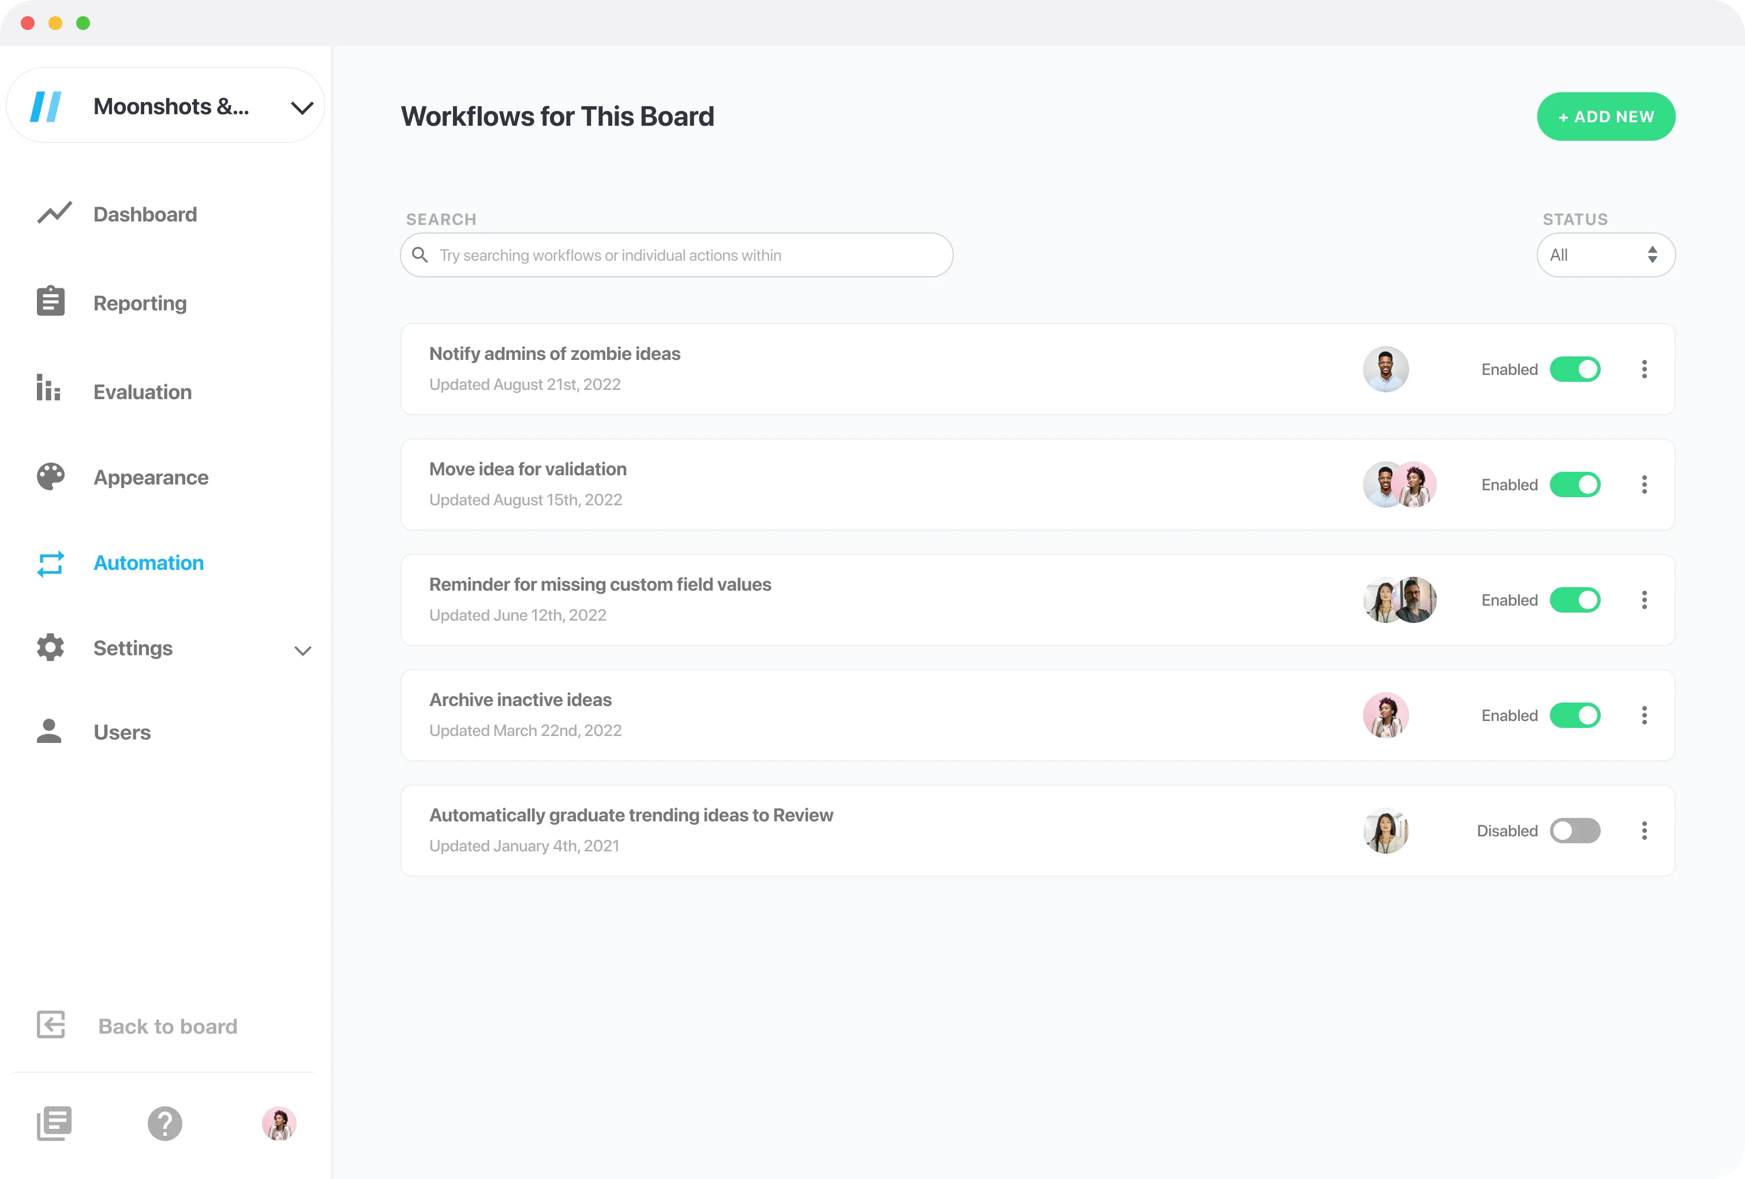
Task: Open options menu for Reminder for missing custom fields
Action: (1645, 600)
